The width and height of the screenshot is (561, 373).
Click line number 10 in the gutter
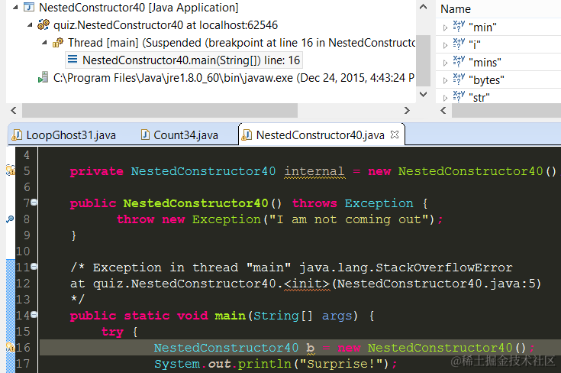(23, 251)
